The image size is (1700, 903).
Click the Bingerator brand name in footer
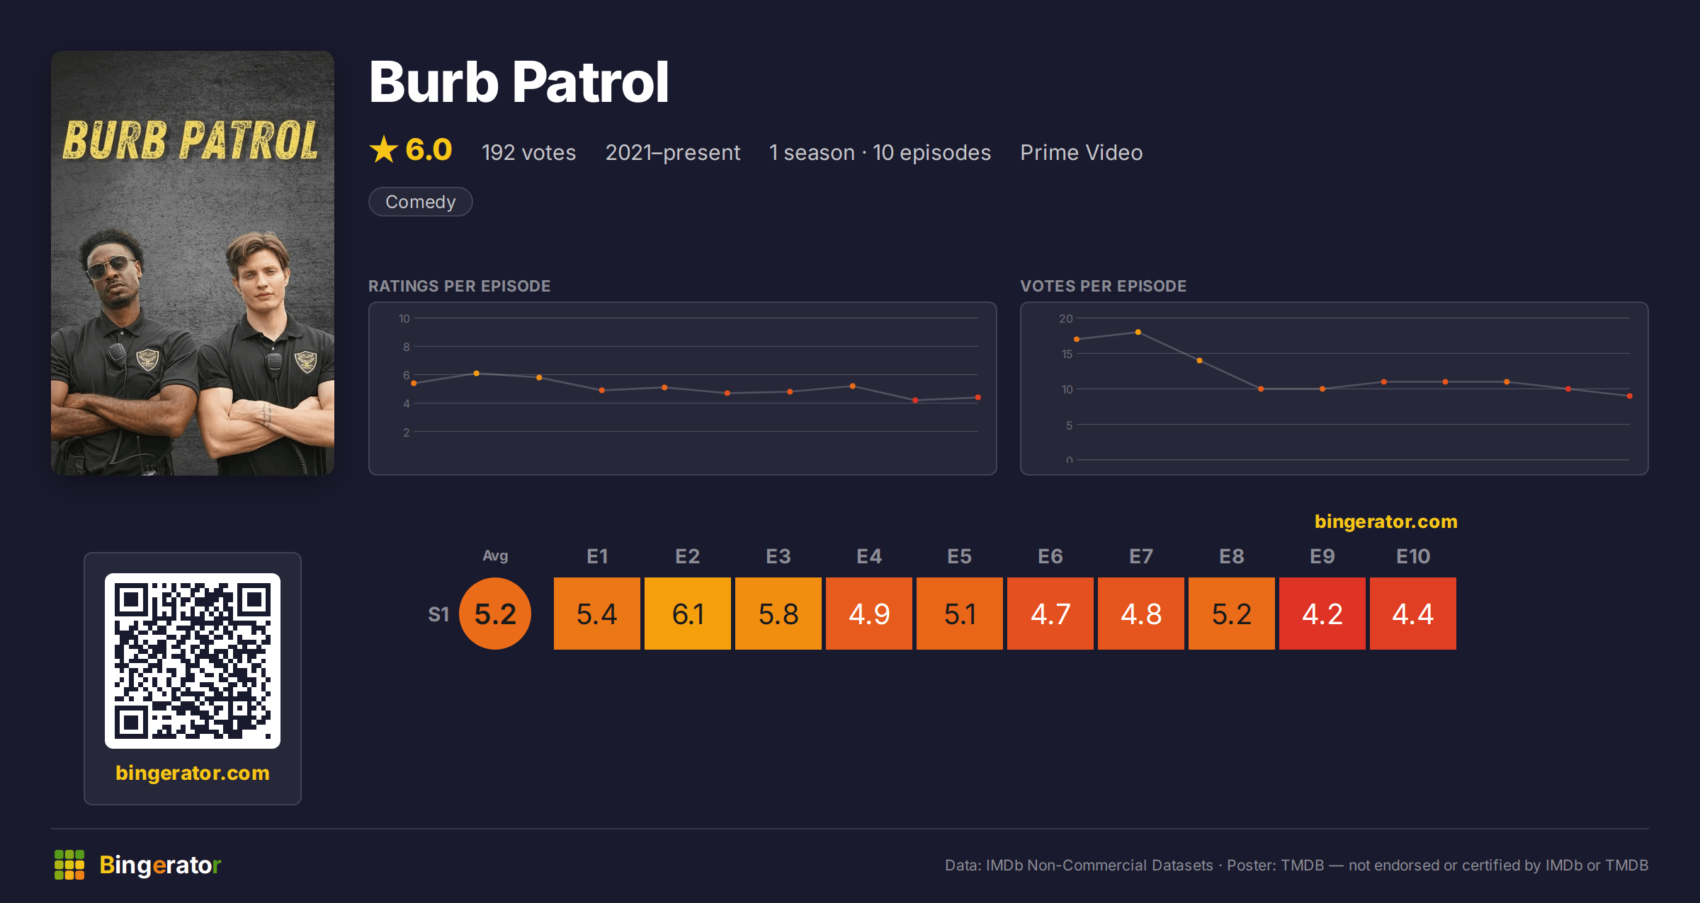pos(160,865)
